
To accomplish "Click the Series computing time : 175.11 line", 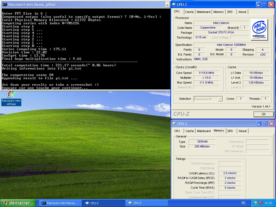I will click(x=34, y=49).
